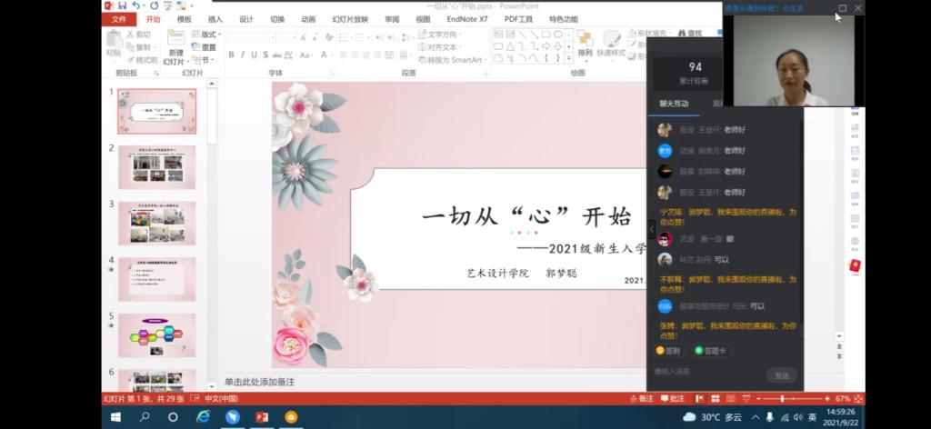Click the Sign-in (签到) button in chat
The height and width of the screenshot is (429, 931).
click(668, 350)
